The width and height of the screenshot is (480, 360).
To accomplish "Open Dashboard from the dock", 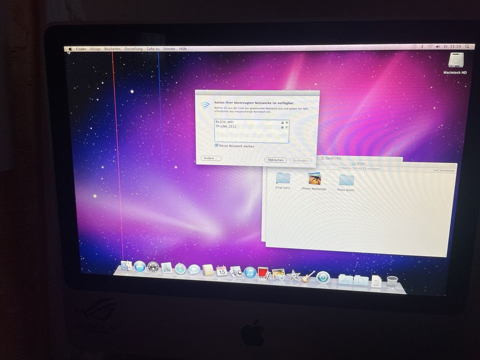I will (153, 267).
